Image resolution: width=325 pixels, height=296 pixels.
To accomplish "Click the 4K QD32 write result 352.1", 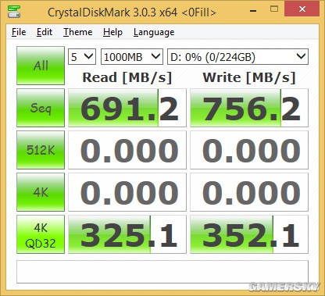I will click(x=249, y=234).
